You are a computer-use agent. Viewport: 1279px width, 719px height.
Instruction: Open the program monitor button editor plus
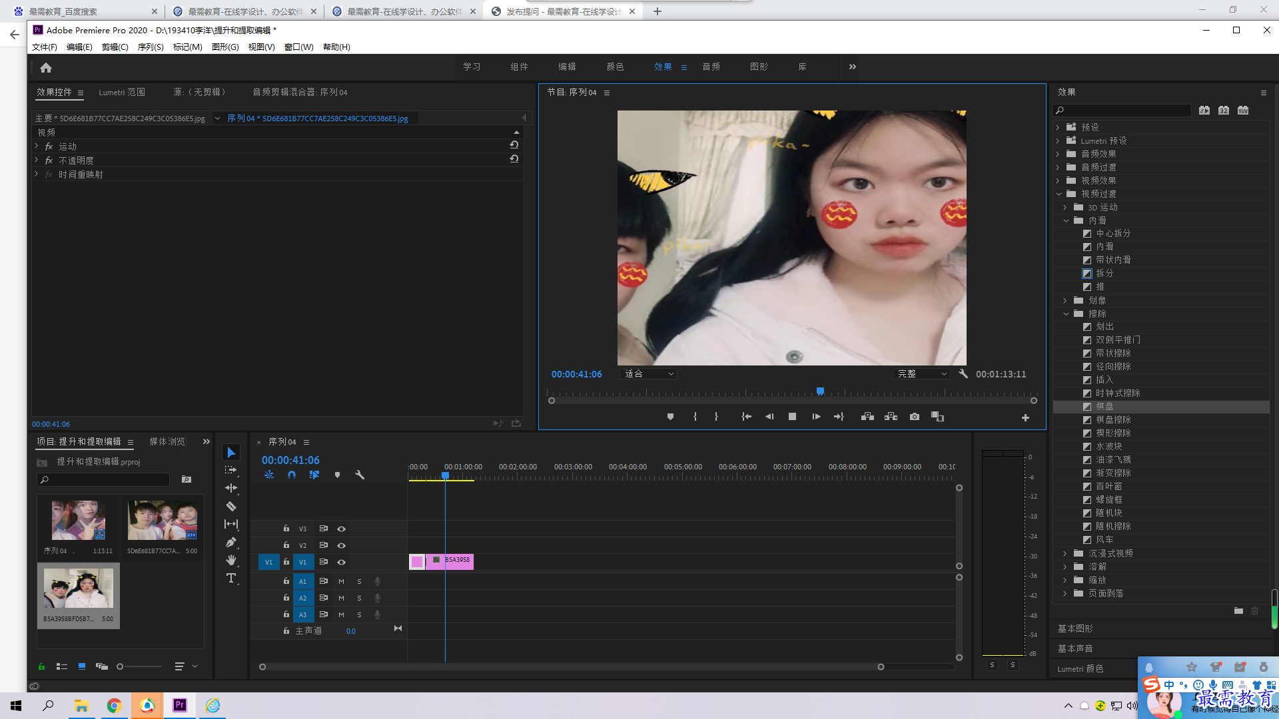[1025, 418]
